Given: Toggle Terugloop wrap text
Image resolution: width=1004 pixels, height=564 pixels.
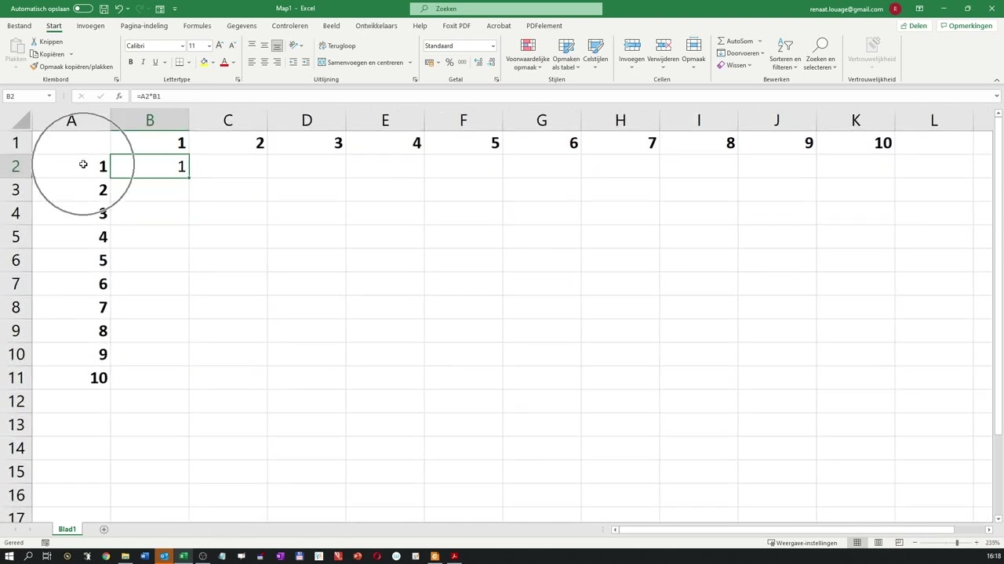Looking at the screenshot, I should (337, 45).
